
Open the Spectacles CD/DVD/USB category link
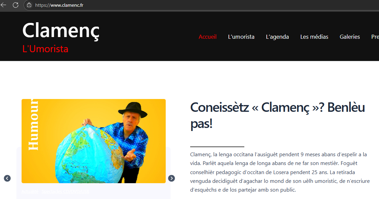click(66, 192)
